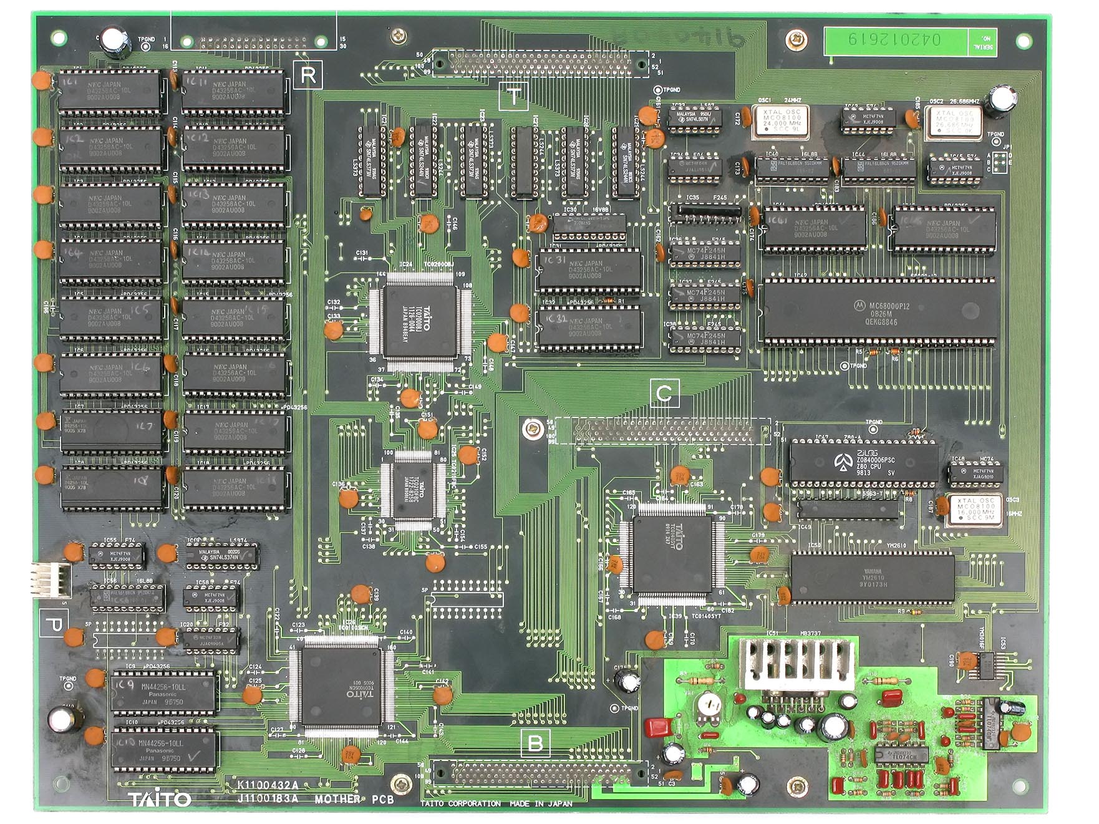
Task: Select the Panasonic IC9 memory chip
Action: pos(163,692)
